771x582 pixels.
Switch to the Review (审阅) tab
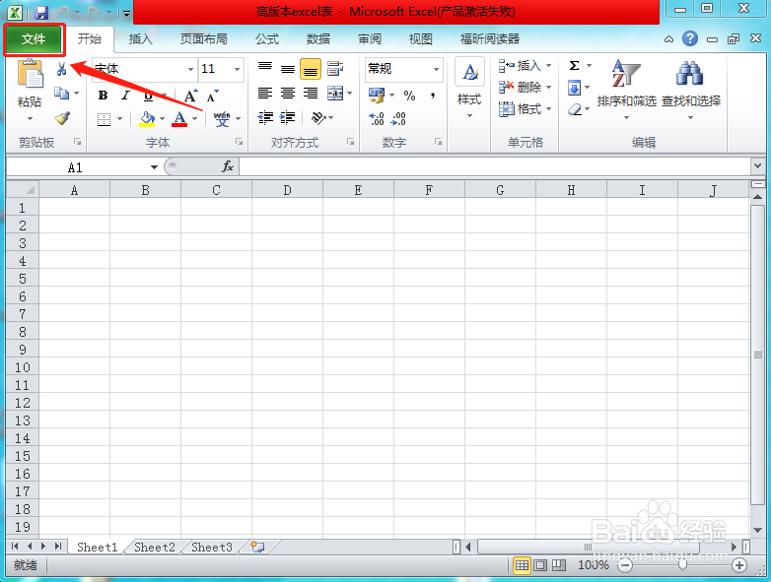click(370, 39)
